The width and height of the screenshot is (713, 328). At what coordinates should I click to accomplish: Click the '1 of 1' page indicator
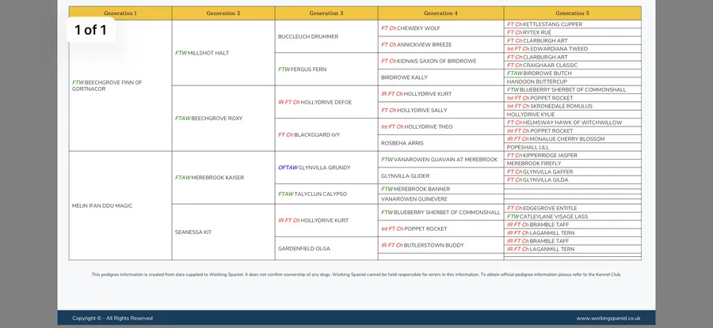[x=91, y=31]
